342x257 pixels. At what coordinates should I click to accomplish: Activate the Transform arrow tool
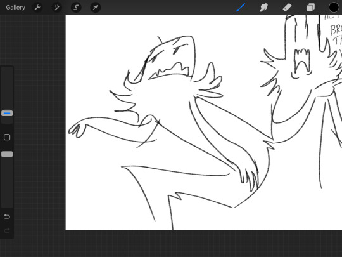coord(95,8)
